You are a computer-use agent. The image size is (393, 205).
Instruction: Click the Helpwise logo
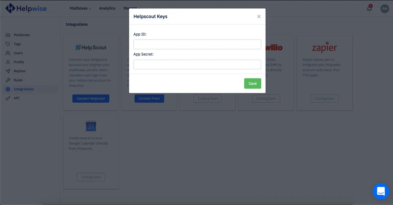click(26, 9)
